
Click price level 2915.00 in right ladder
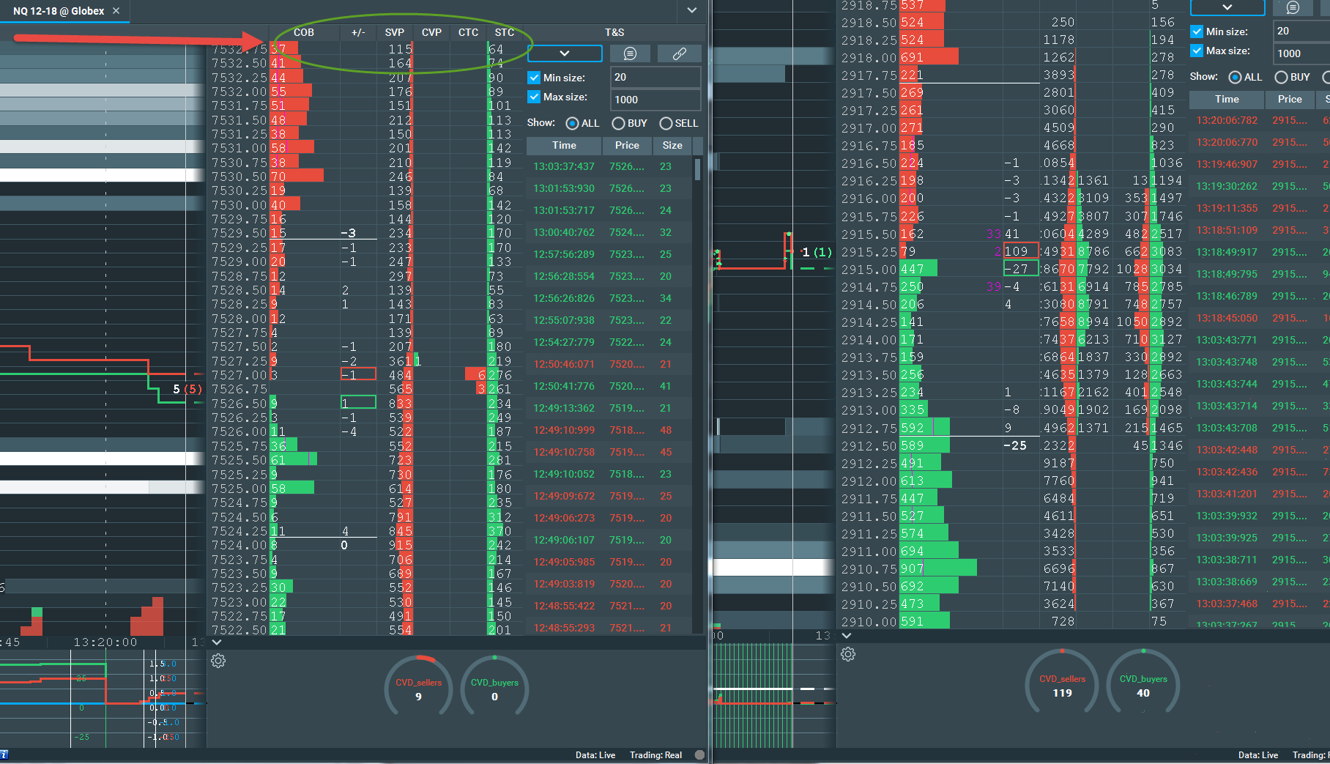869,270
